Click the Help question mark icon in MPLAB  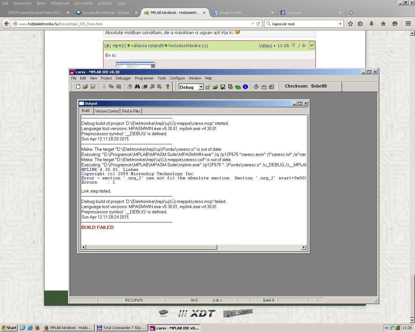click(x=168, y=87)
